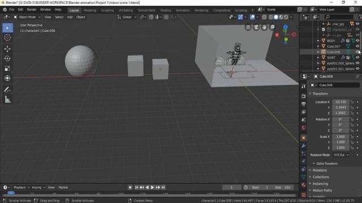Expand the Instancing panel
The width and height of the screenshot is (362, 203).
pyautogui.click(x=320, y=184)
